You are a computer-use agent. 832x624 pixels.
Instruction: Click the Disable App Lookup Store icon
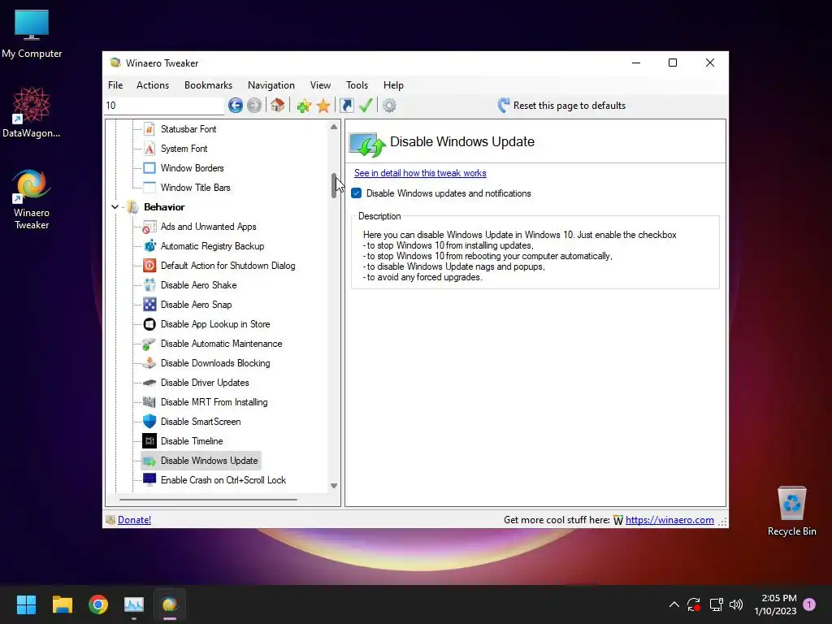pyautogui.click(x=149, y=324)
